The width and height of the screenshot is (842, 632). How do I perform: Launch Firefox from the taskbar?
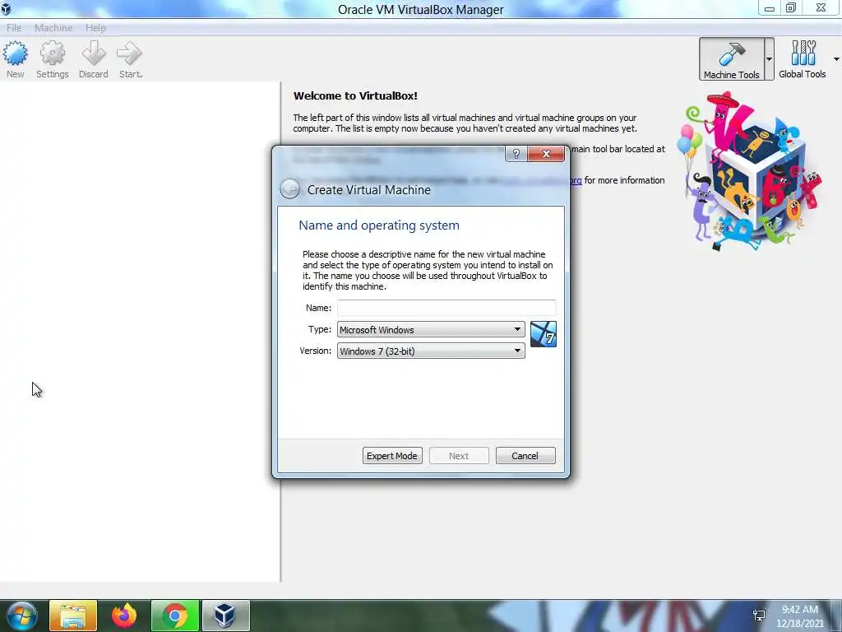[x=124, y=616]
